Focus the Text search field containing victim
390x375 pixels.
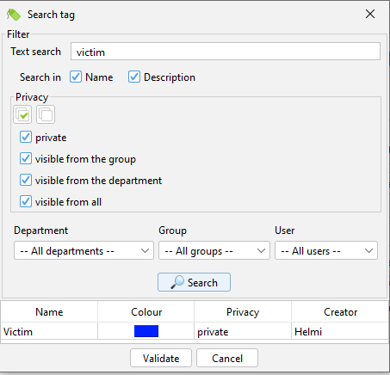226,52
